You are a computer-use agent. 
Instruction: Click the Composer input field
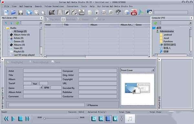[x=98, y=71]
